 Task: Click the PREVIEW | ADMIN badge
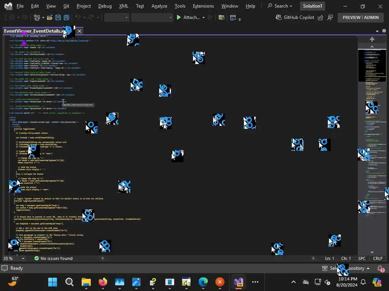click(361, 17)
